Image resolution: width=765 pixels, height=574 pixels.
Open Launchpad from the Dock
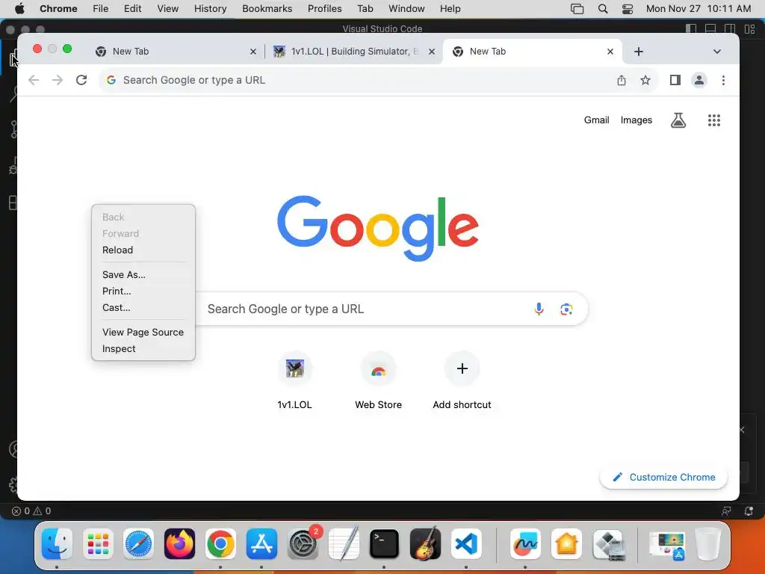pos(98,544)
